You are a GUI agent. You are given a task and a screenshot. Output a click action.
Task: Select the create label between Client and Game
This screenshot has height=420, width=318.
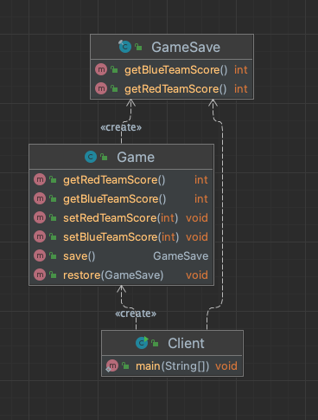[x=136, y=313]
